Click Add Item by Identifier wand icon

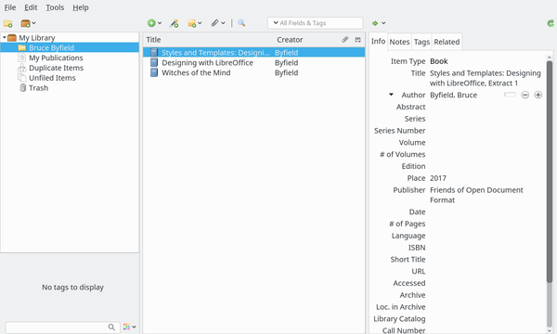[174, 23]
